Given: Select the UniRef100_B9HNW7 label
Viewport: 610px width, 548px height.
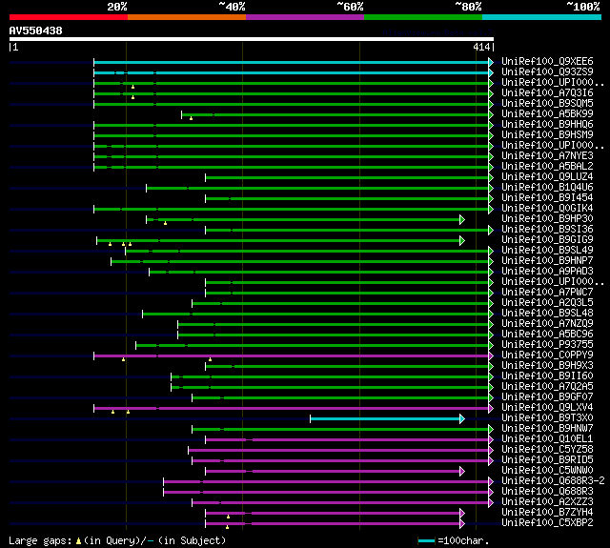Looking at the screenshot, I should point(547,429).
